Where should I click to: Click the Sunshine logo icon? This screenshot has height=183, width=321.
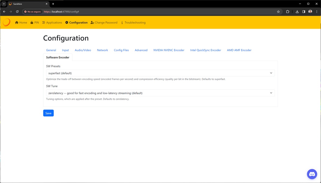[6, 22]
